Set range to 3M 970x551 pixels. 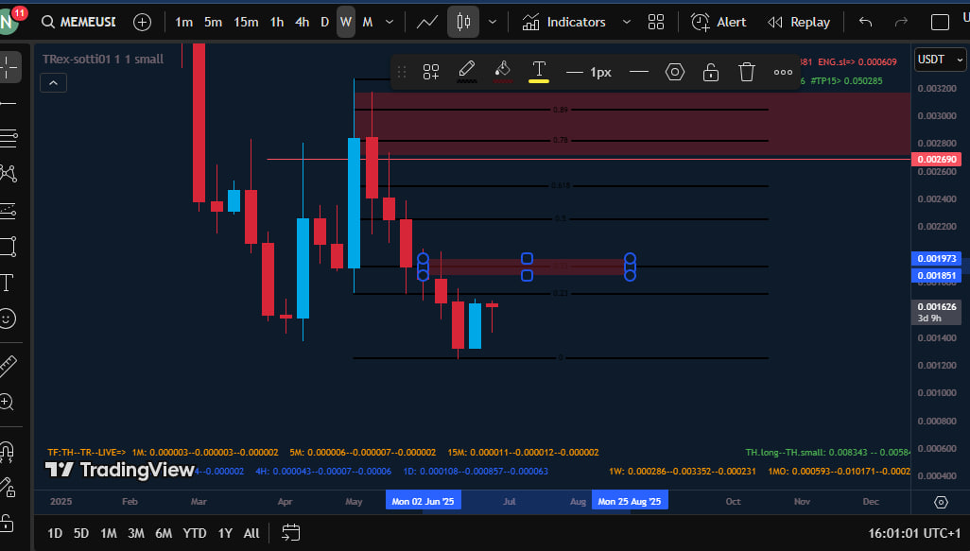tap(136, 533)
